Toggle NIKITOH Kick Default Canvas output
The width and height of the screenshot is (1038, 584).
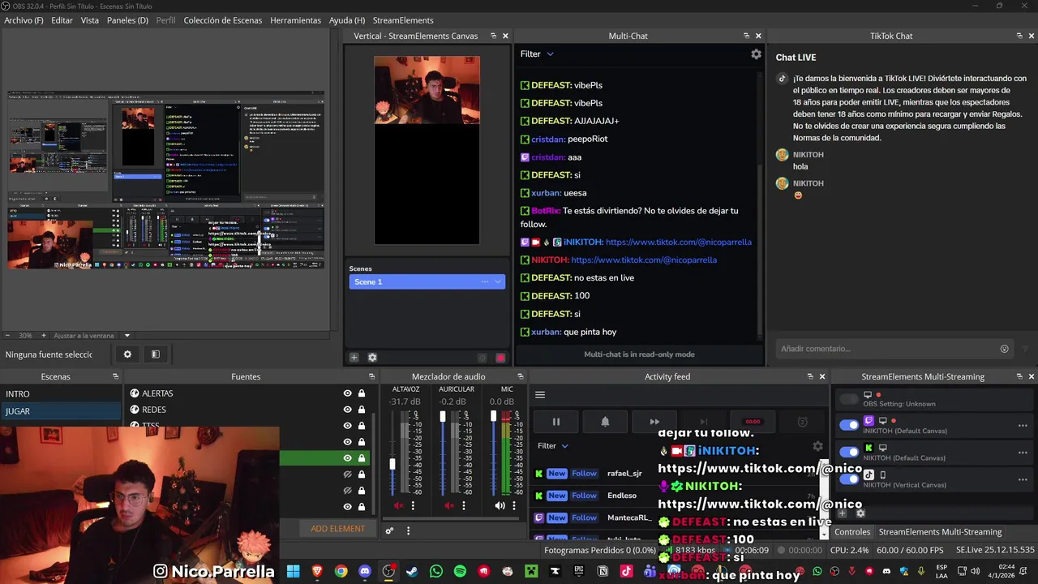click(849, 452)
